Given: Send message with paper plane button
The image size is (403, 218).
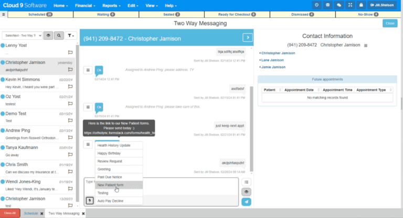Looking at the screenshot, I should pyautogui.click(x=246, y=202).
